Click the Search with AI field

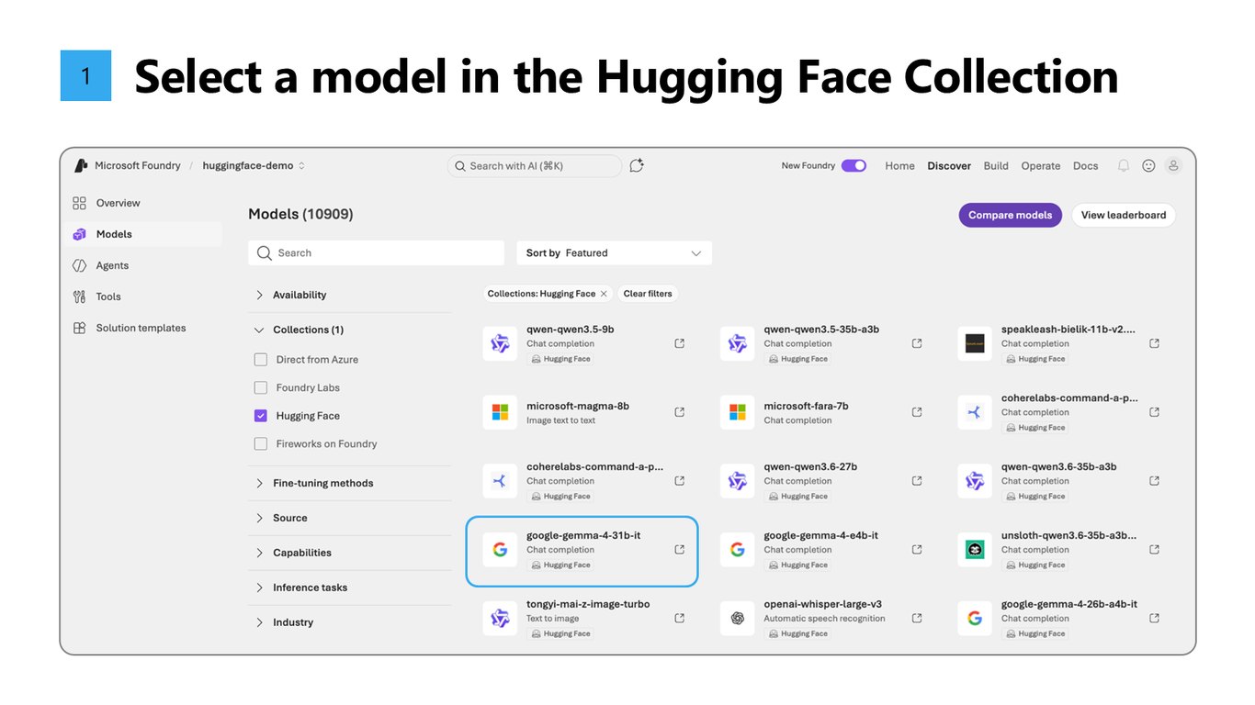click(535, 166)
